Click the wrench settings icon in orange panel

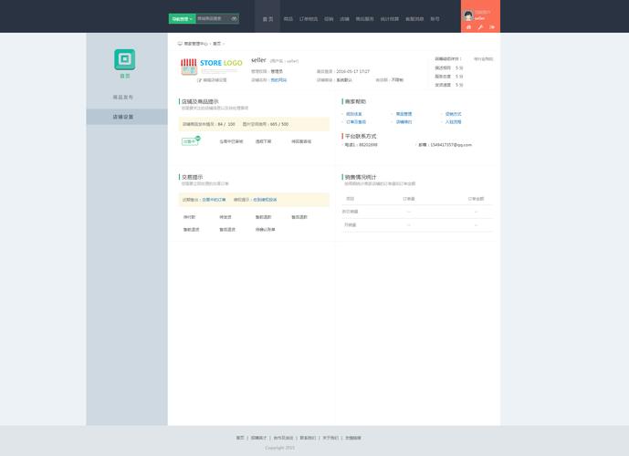coord(481,27)
